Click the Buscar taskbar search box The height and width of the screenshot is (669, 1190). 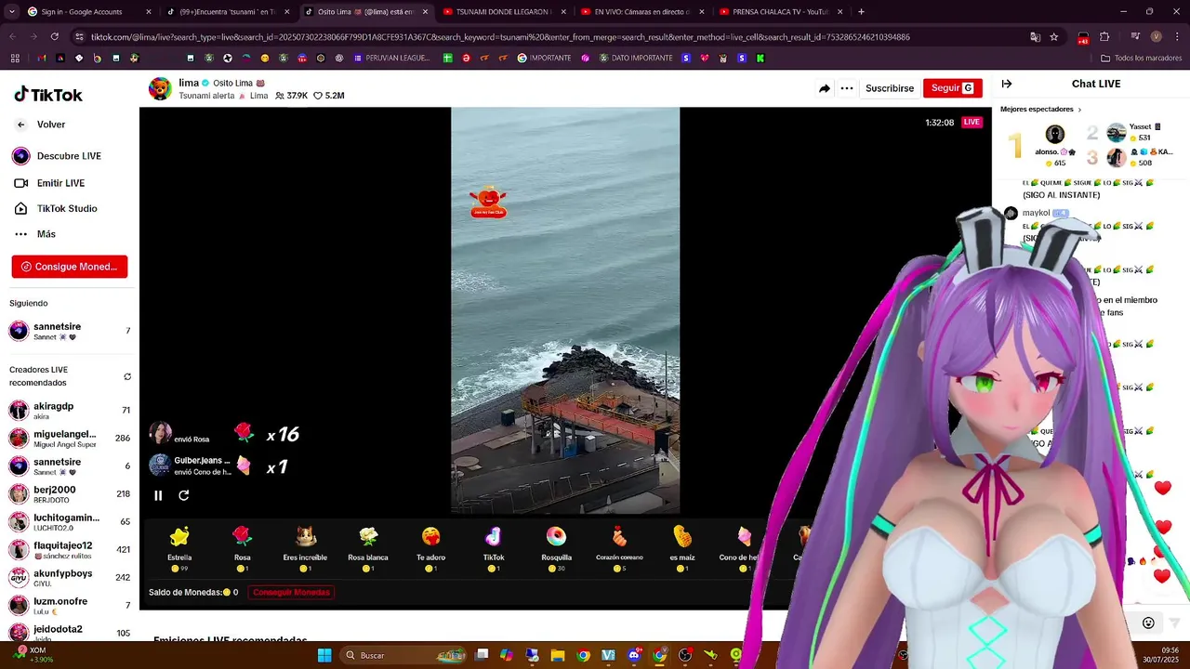[x=404, y=656]
